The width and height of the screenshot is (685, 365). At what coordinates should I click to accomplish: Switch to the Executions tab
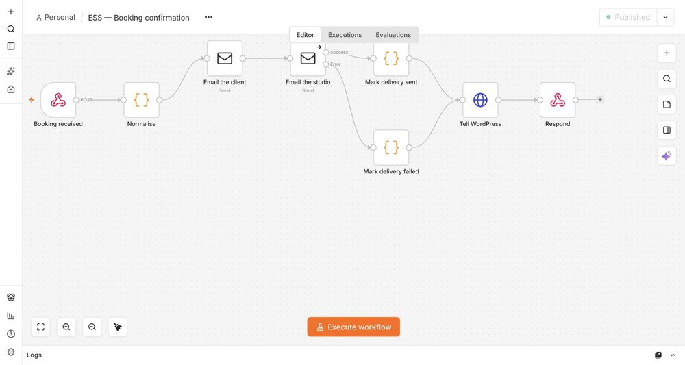[x=345, y=35]
